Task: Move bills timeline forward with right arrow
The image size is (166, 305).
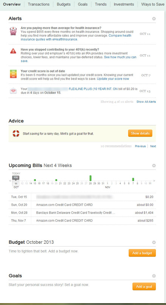Action: click(154, 181)
